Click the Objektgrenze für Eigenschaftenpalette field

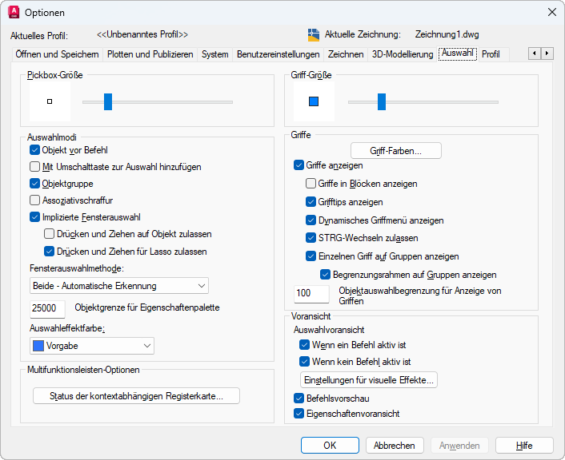pos(47,307)
